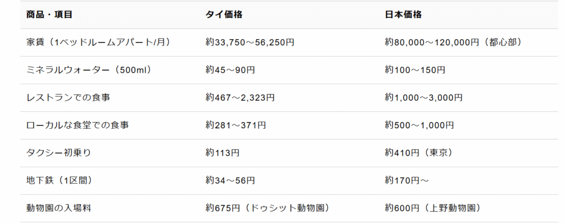
Task: Click the 日本価格 column header
Action: click(x=403, y=15)
